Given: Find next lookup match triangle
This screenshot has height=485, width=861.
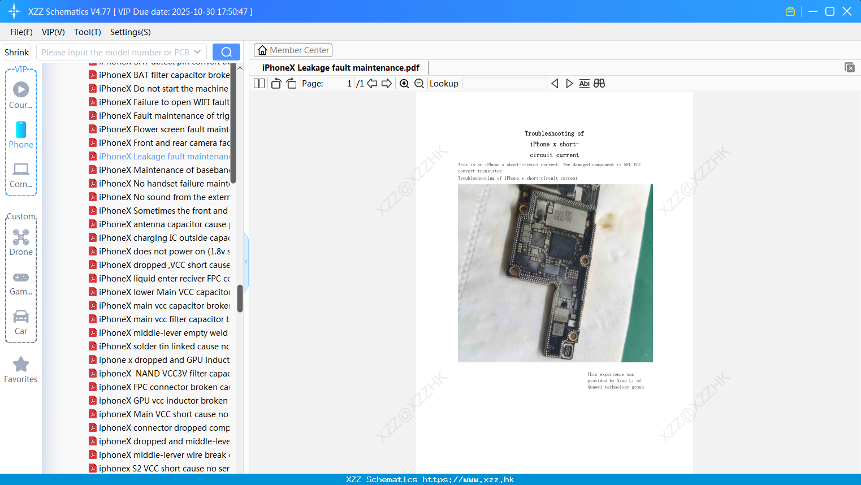Looking at the screenshot, I should click(569, 84).
